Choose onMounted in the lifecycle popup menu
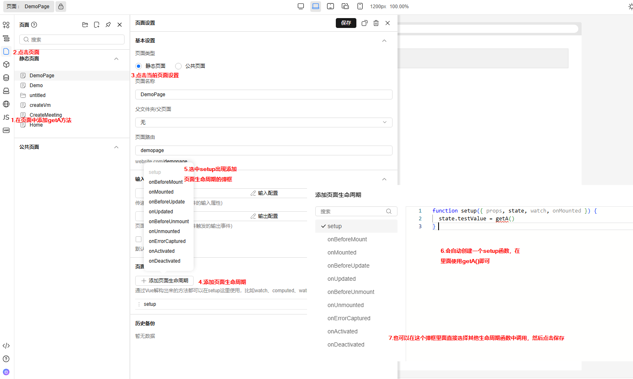 coord(161,192)
